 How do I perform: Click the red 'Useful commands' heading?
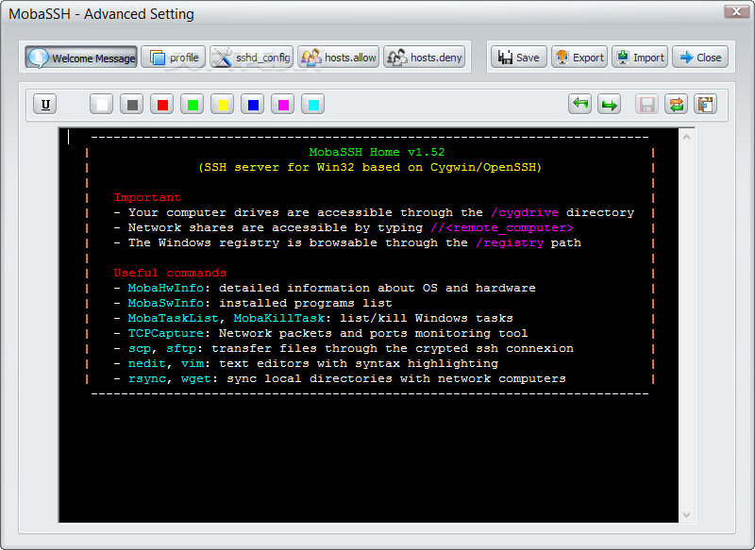click(170, 273)
